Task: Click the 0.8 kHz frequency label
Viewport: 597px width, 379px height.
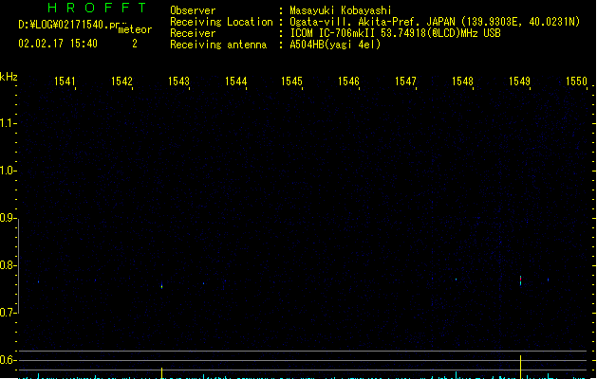Action: [x=8, y=265]
